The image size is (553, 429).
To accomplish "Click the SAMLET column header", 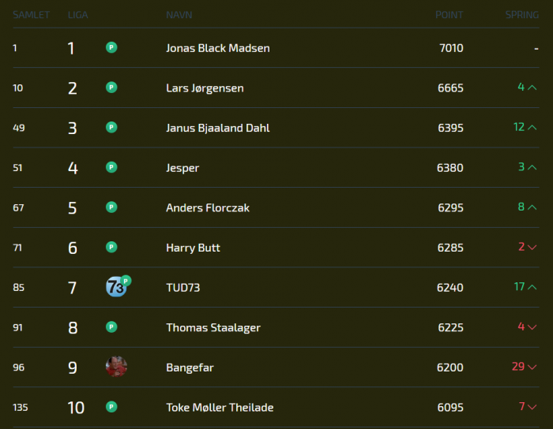I will tap(31, 15).
